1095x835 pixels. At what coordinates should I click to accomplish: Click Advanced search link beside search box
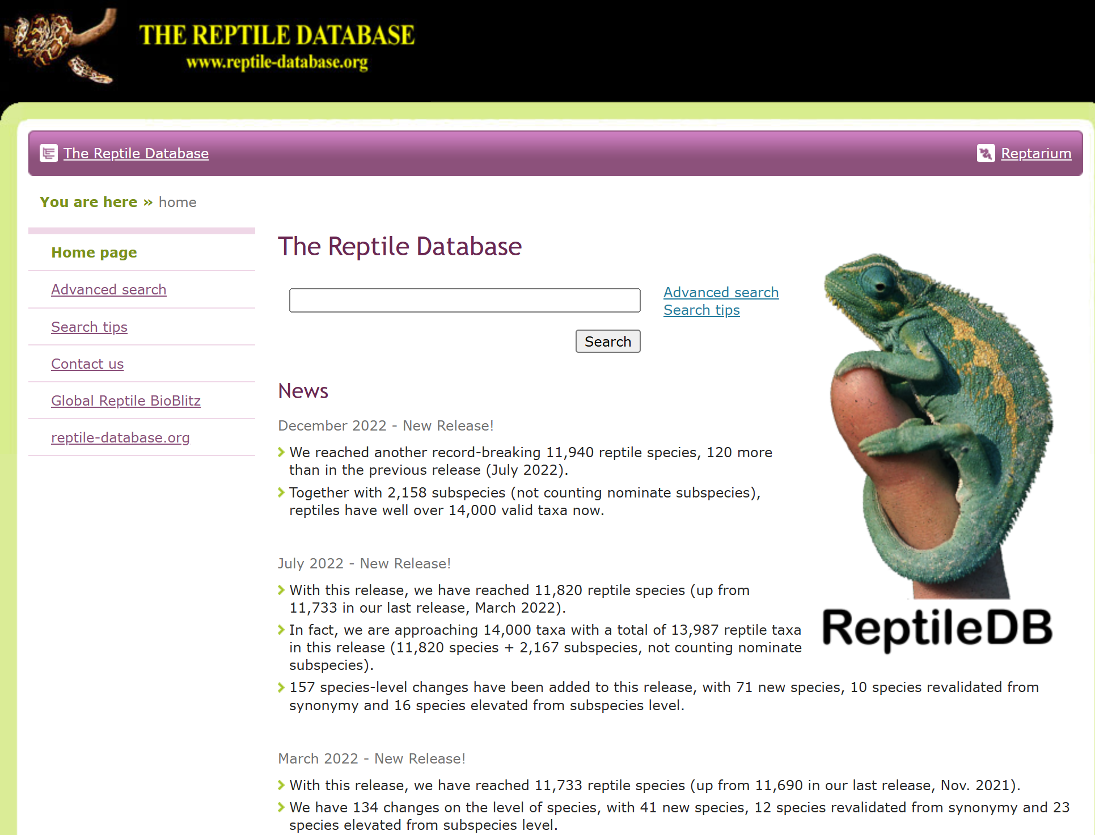pyautogui.click(x=721, y=292)
